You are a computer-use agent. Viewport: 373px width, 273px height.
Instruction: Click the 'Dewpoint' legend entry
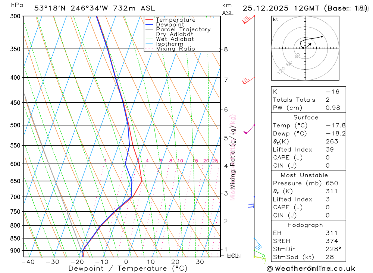(170, 25)
